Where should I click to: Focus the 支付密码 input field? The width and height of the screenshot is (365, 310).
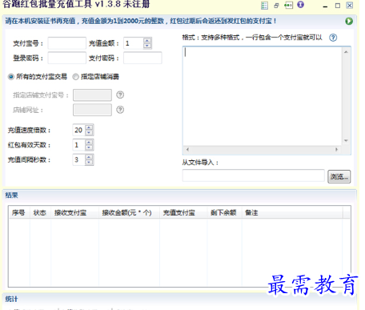[142, 58]
